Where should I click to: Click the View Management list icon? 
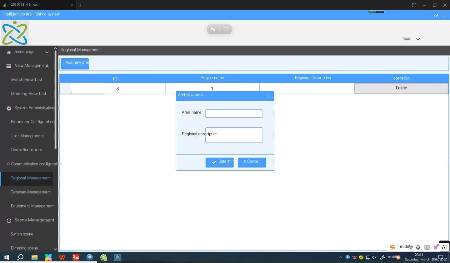(9, 66)
